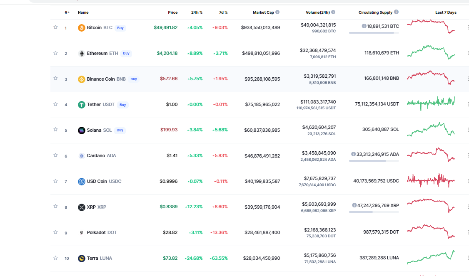Add XRP to watchlist with star

click(55, 206)
